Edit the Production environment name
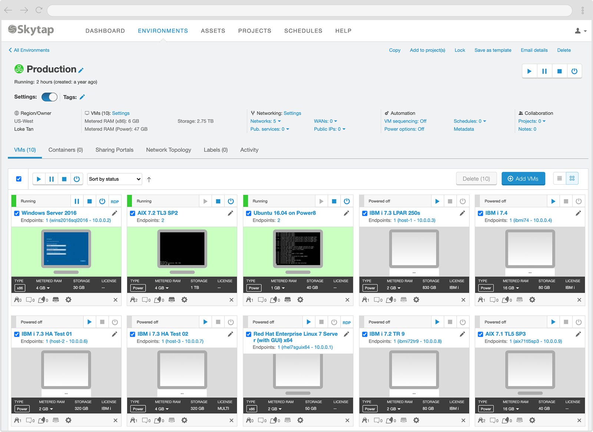 [81, 70]
